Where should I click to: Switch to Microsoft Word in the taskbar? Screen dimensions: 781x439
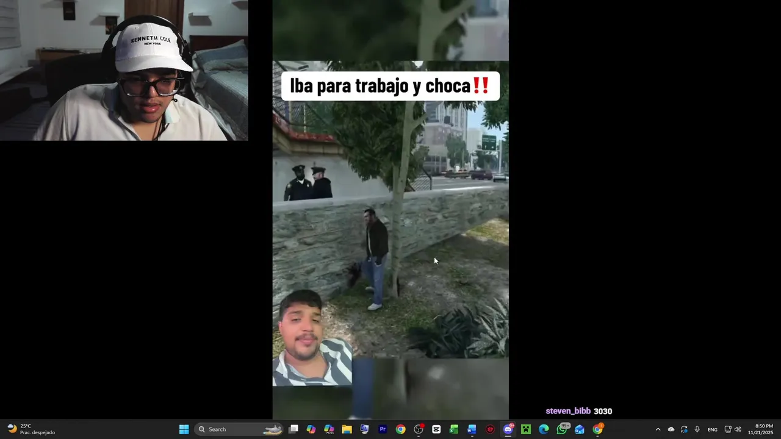click(x=472, y=429)
